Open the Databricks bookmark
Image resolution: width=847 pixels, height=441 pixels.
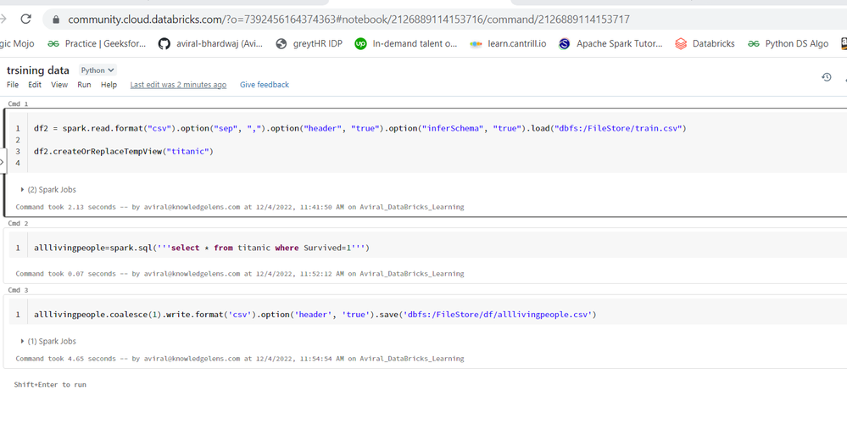705,43
